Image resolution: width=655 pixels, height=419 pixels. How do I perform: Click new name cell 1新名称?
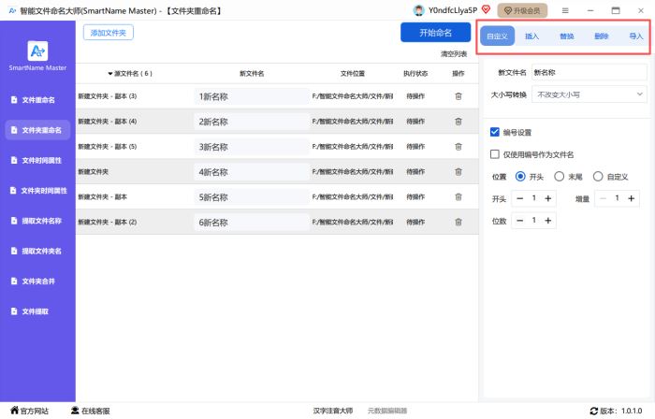(252, 96)
